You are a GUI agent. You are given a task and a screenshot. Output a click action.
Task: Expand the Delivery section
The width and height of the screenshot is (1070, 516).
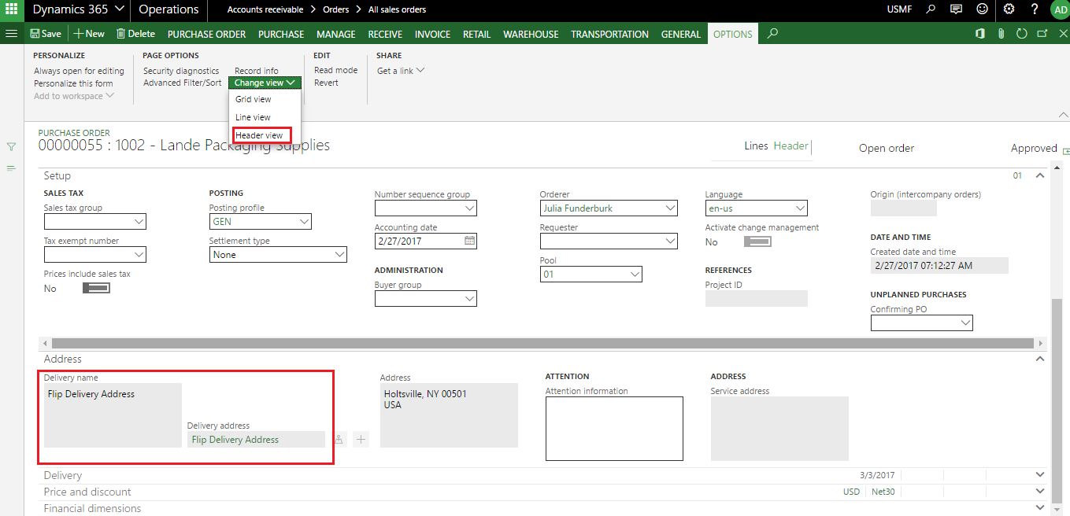coord(1040,475)
